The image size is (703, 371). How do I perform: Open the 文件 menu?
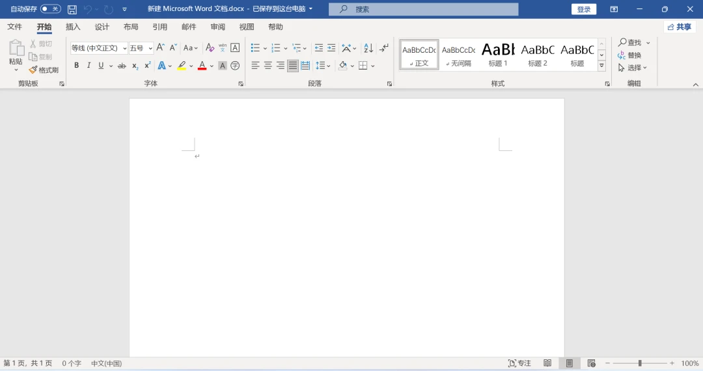click(14, 27)
